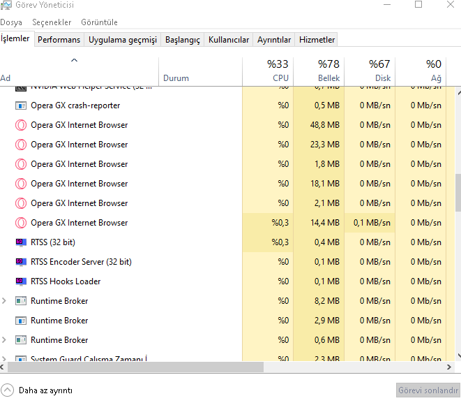
Task: Switch to the Kullanıcılar tab
Action: 229,40
